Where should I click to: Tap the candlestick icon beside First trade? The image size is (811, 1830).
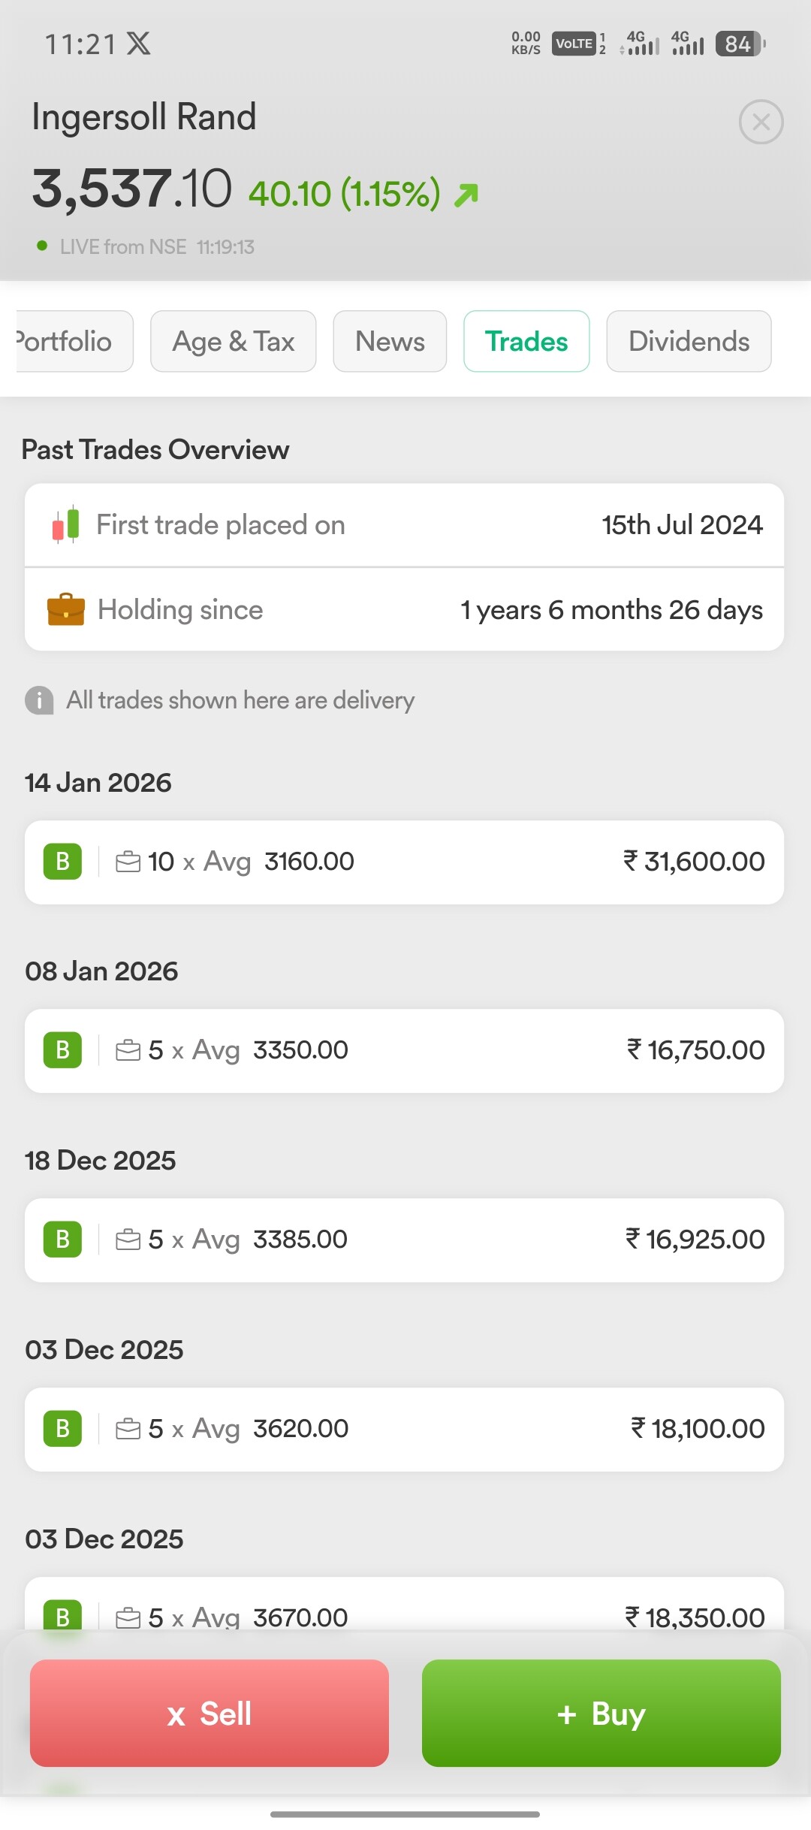tap(65, 524)
